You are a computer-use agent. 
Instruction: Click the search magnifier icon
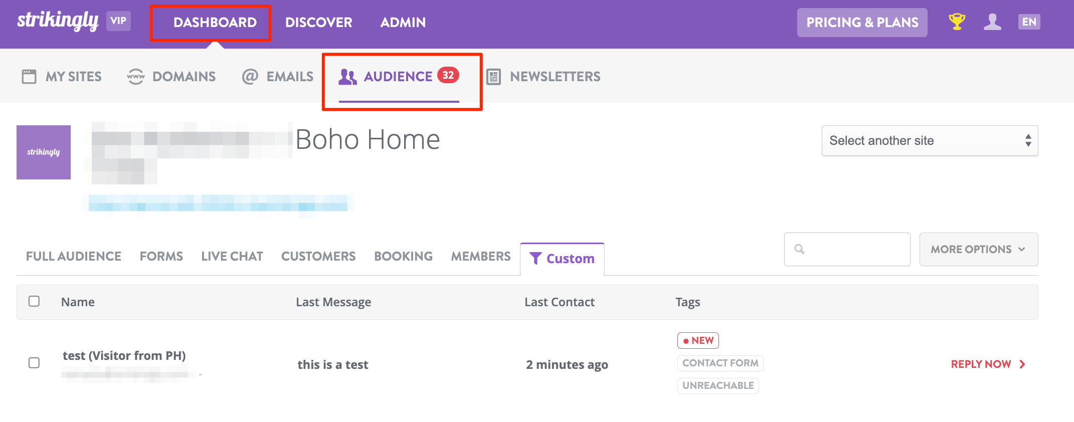click(799, 249)
